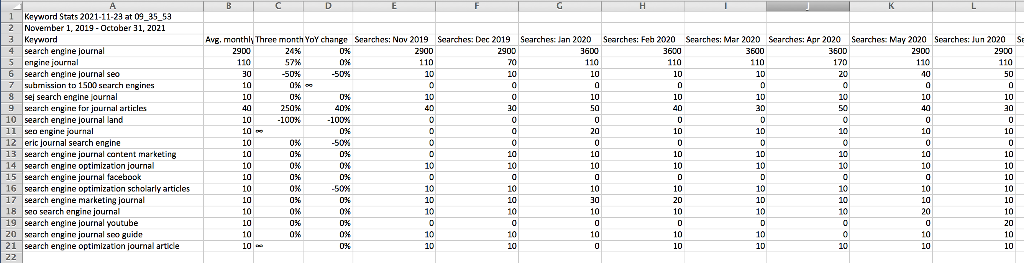Click keyword cell 'search engine journal facebook'
Image resolution: width=1024 pixels, height=263 pixels.
tap(113, 177)
